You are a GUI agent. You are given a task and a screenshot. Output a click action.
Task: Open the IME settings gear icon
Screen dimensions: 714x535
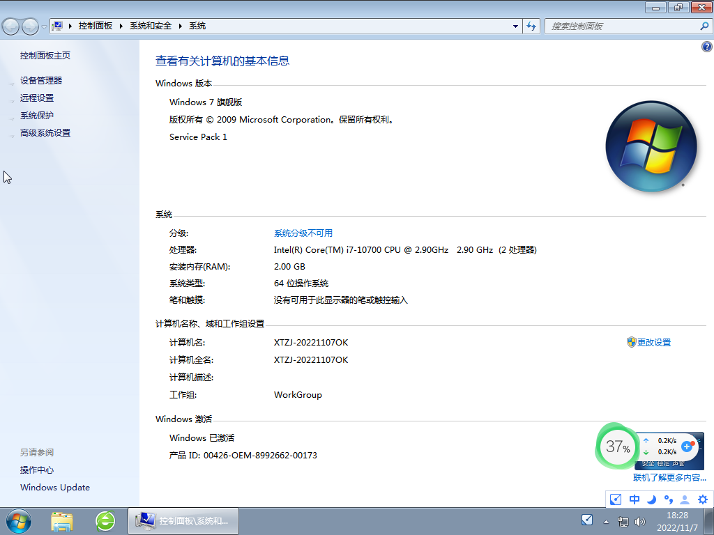point(704,499)
